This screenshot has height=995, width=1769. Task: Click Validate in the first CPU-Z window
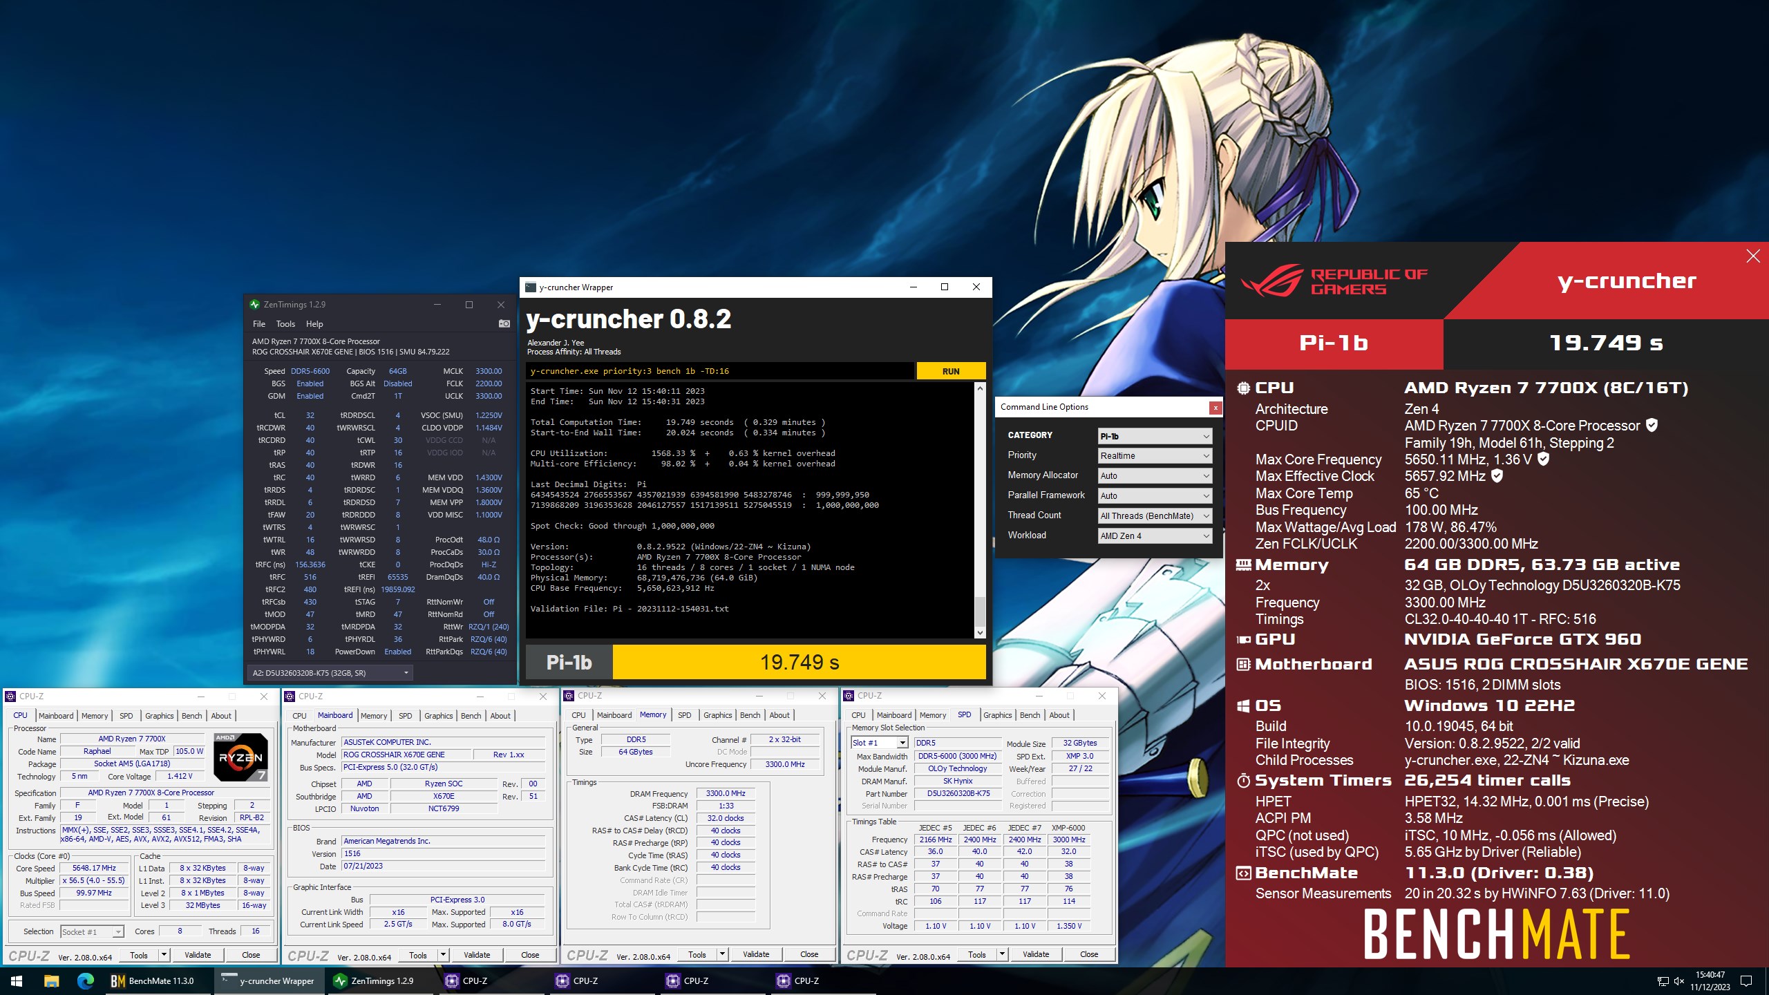(x=198, y=956)
